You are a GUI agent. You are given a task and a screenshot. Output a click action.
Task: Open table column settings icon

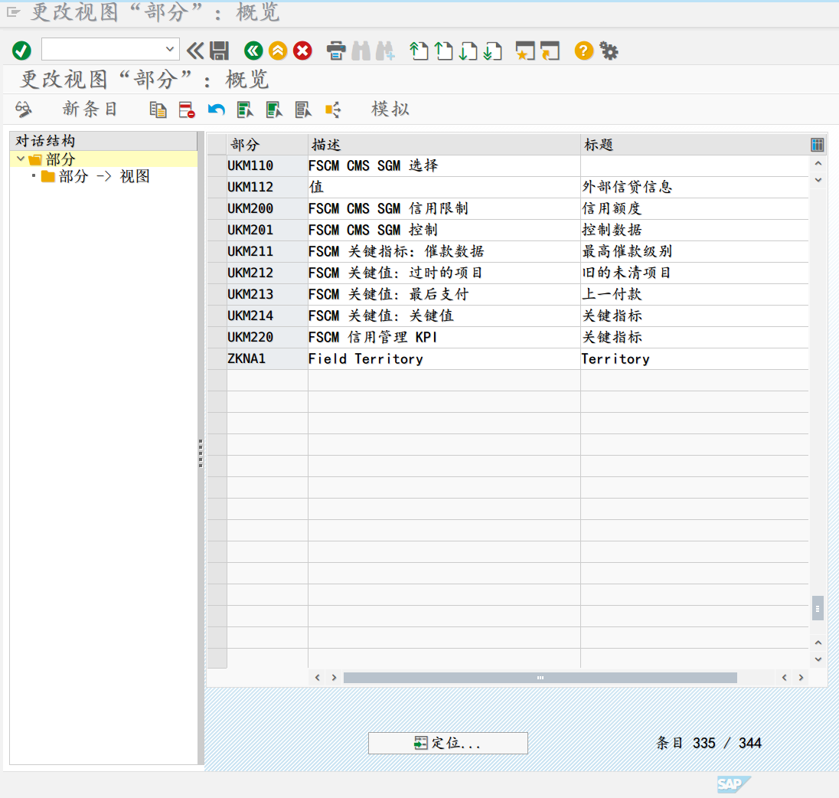point(817,145)
